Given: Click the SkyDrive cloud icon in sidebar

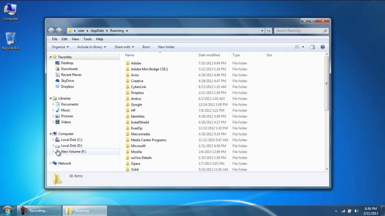Looking at the screenshot, I should click(x=58, y=81).
